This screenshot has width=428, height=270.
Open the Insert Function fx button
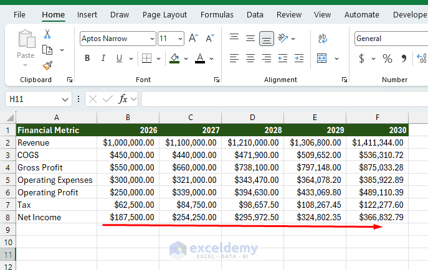[123, 99]
